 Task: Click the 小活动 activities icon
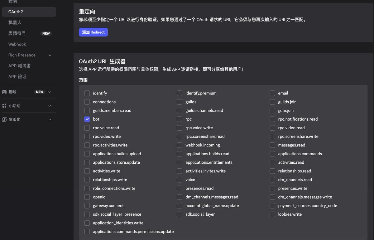point(4,106)
